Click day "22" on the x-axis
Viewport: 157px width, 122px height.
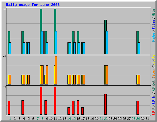point(106,119)
